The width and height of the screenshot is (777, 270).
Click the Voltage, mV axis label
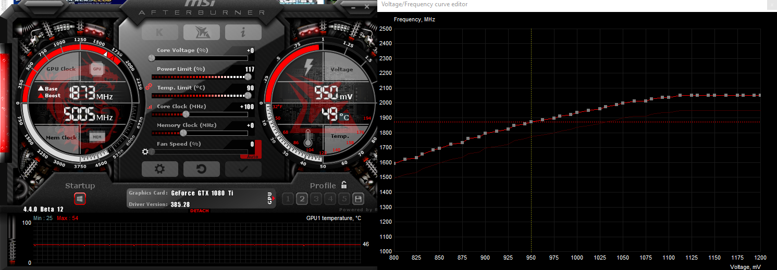tap(744, 266)
